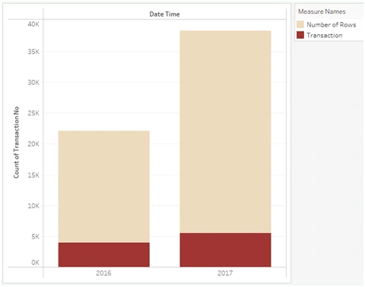Screen dimensions: 365x287
Task: Click the 20K y-axis tick label
Action: click(33, 143)
